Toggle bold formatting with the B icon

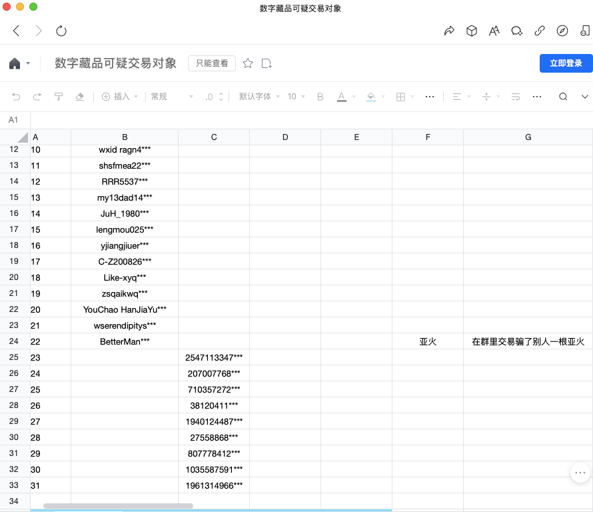click(x=320, y=96)
